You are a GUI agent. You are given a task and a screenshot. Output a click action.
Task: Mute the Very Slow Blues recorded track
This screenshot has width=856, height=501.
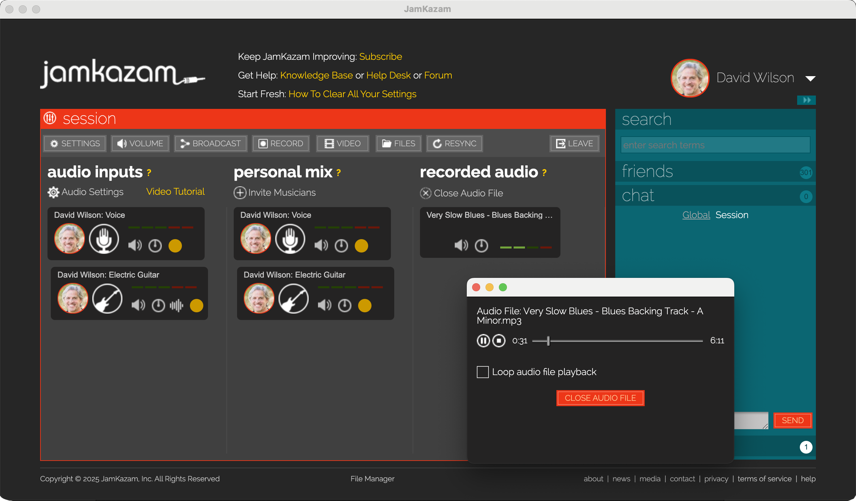pos(461,245)
